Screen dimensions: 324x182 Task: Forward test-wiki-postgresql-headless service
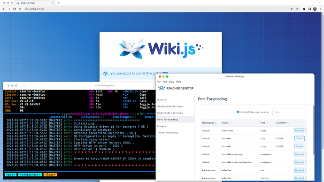299,162
